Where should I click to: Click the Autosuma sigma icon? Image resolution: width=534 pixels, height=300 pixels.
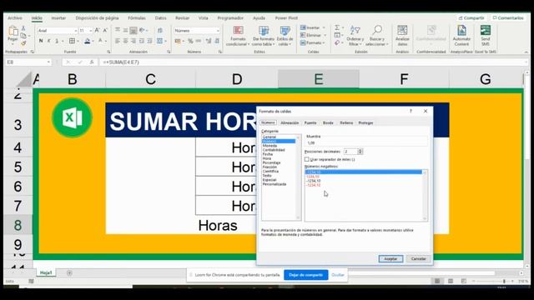337,27
